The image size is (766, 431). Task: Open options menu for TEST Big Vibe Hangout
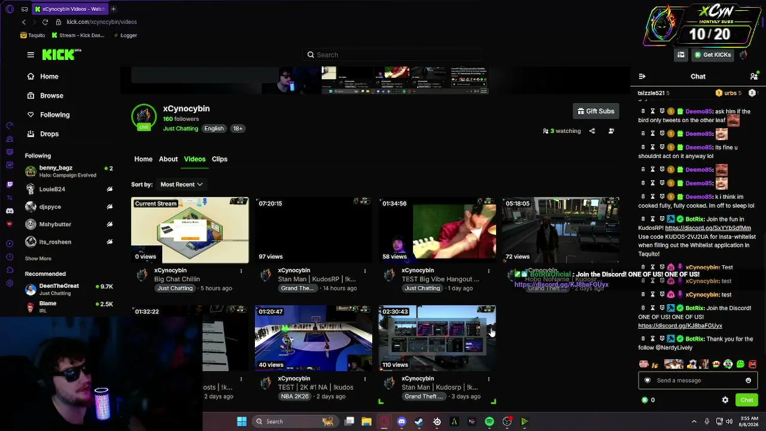tap(488, 271)
